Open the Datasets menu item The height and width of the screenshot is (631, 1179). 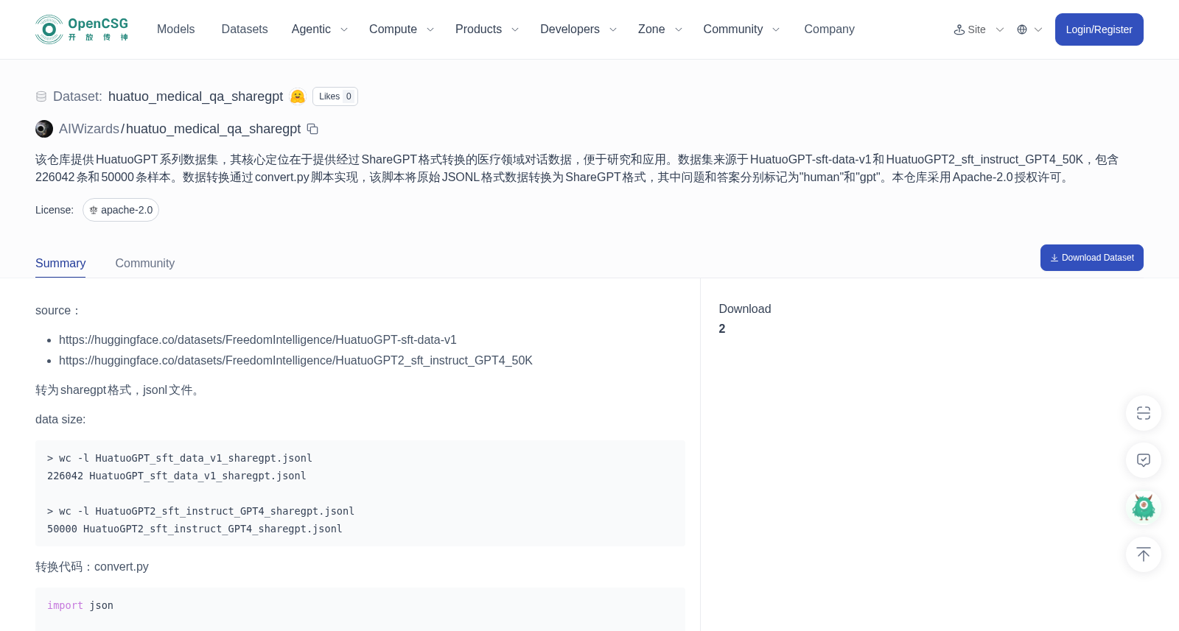[x=245, y=29]
